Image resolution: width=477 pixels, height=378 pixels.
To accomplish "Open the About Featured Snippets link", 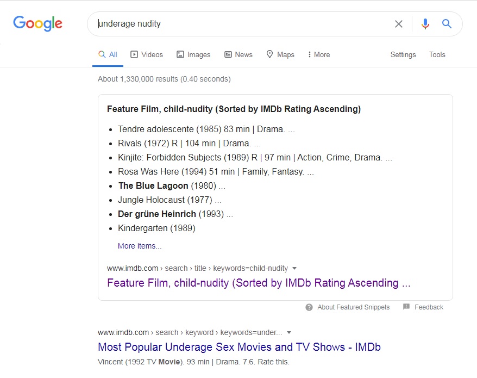I will point(354,307).
